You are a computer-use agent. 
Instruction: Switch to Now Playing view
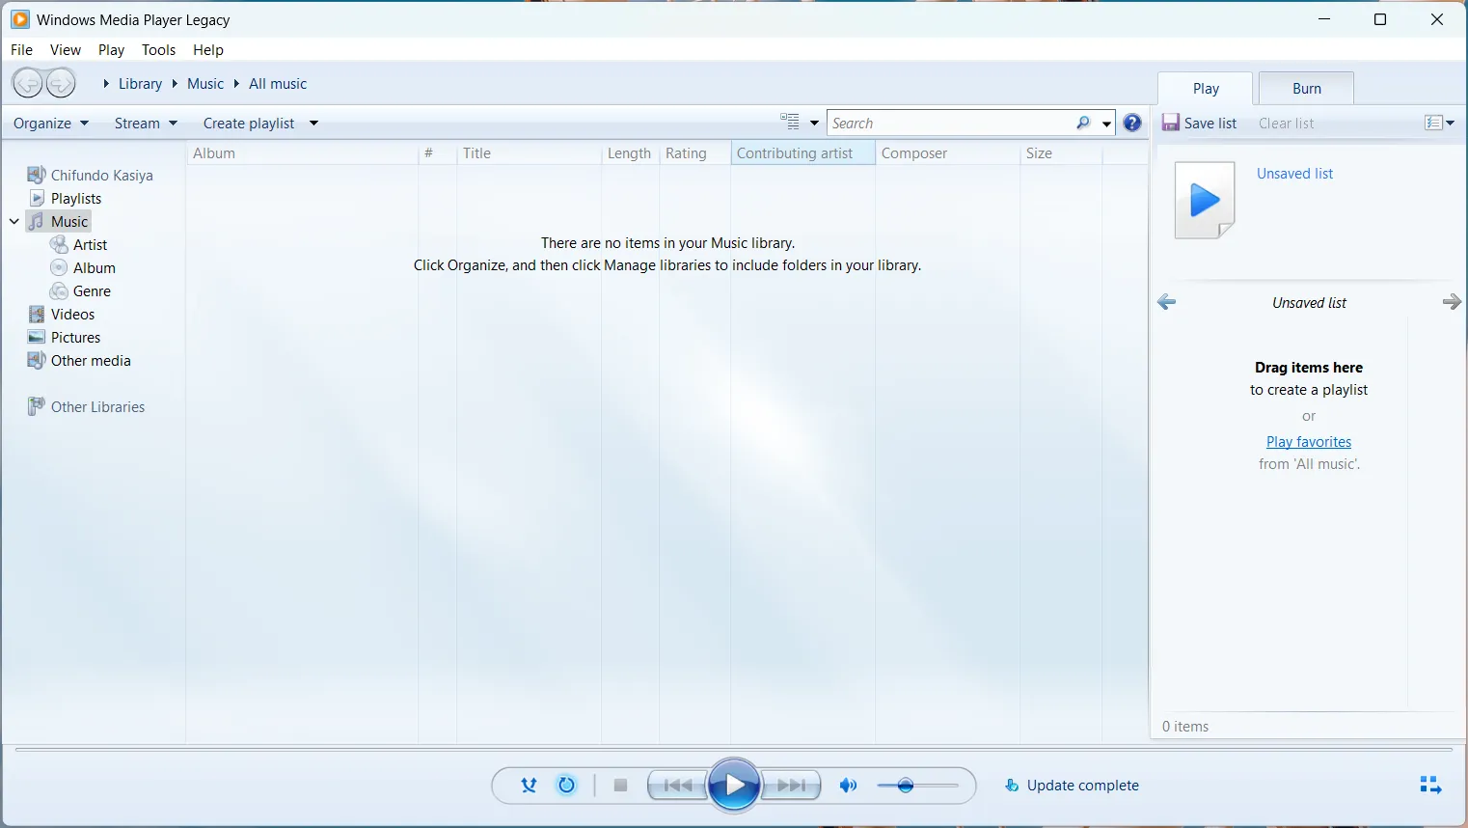(1430, 786)
